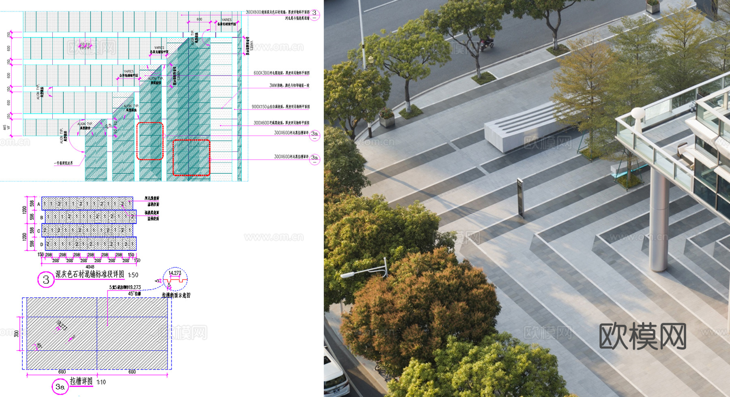Click the 拉槽详图 drawing title
This screenshot has width=730, height=397.
(x=81, y=381)
